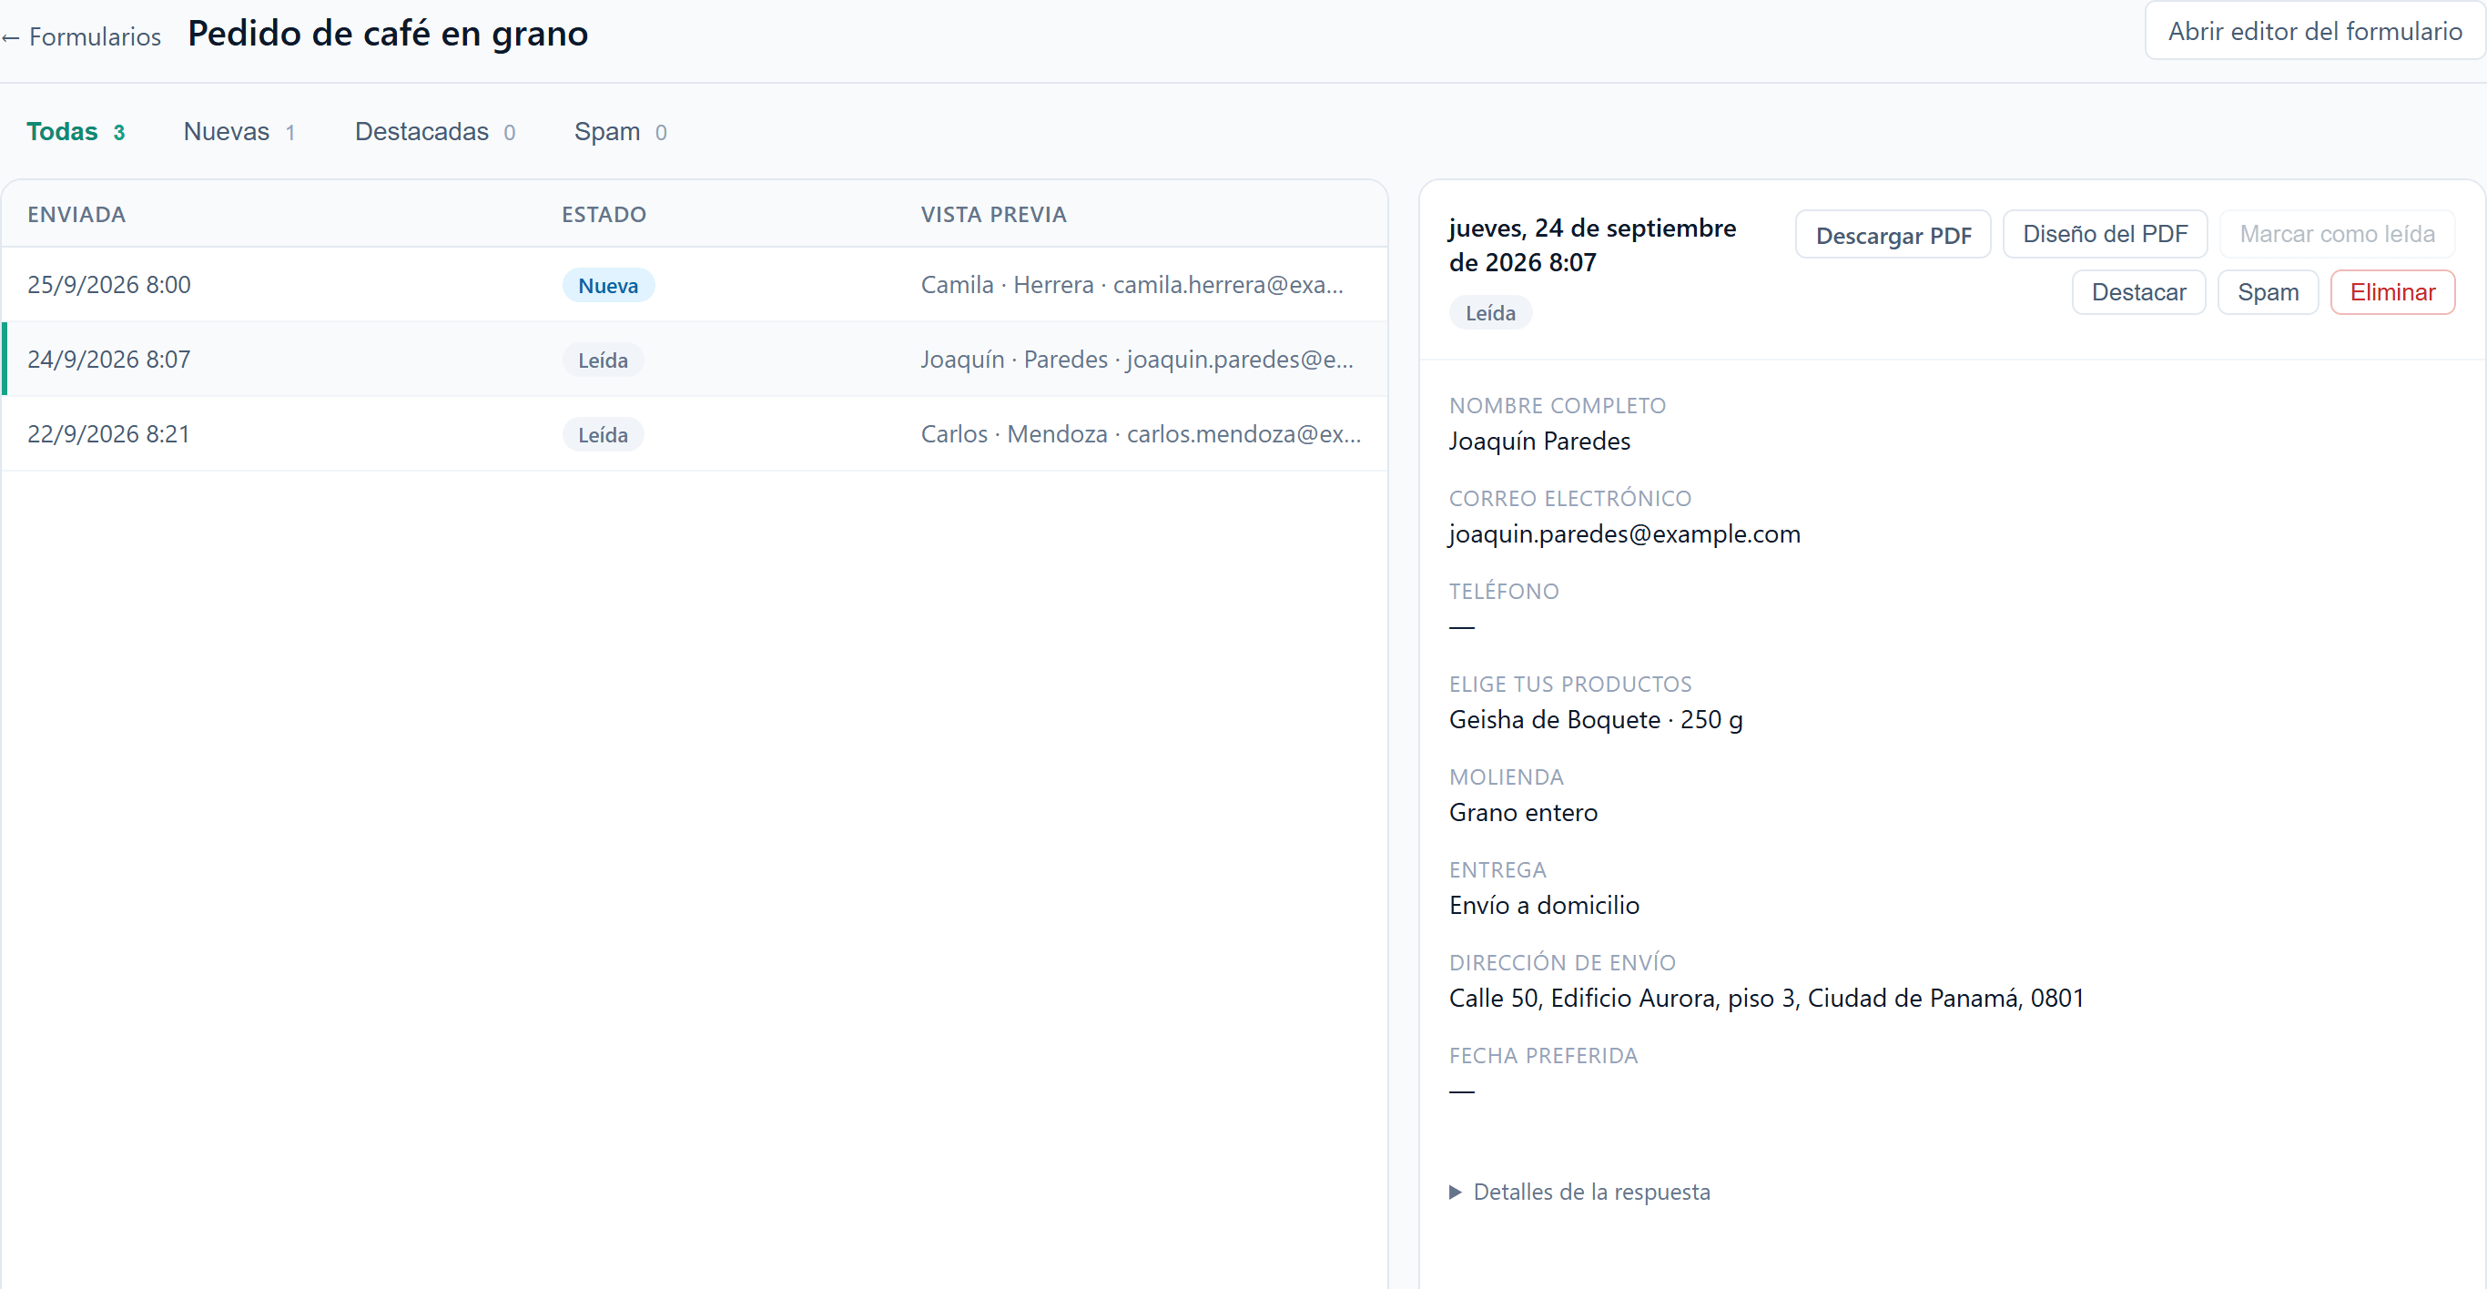This screenshot has width=2487, height=1289.
Task: Download the response as PDF
Action: [x=1893, y=235]
